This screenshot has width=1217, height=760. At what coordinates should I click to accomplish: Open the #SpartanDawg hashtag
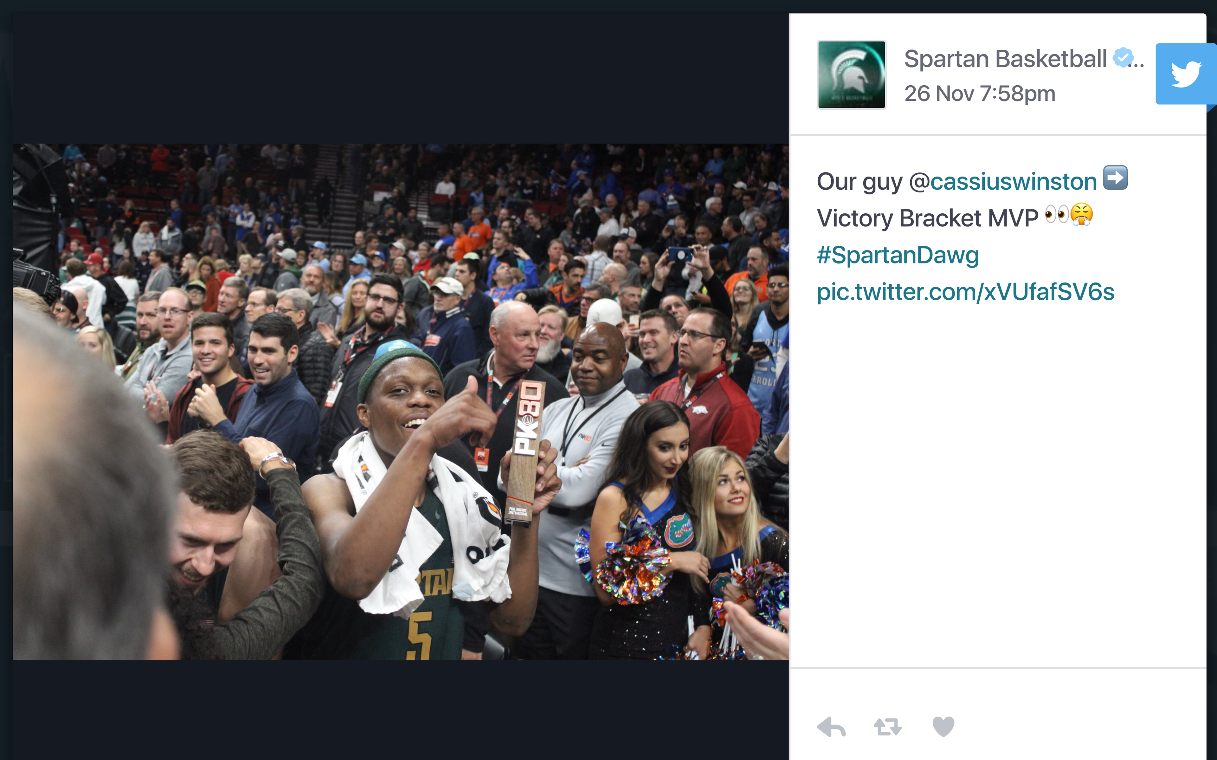click(898, 255)
